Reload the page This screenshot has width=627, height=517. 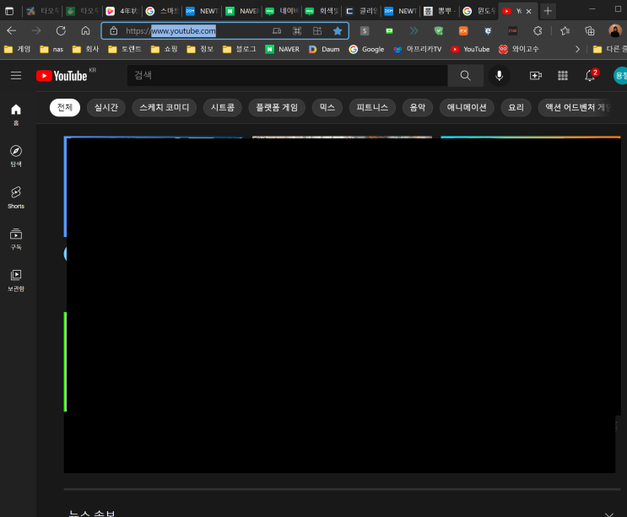(61, 30)
